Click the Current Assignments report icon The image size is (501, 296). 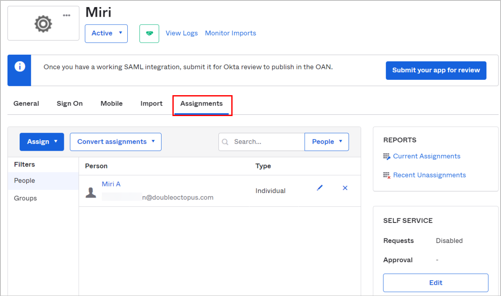click(387, 156)
